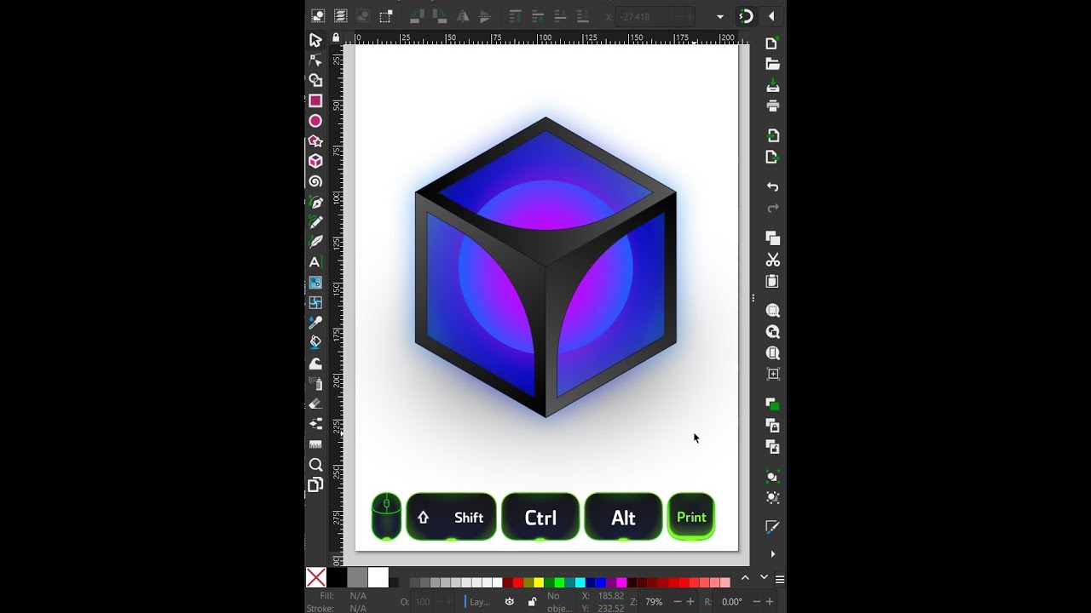1091x613 pixels.
Task: Duplicate the selected objects
Action: pyautogui.click(x=772, y=404)
